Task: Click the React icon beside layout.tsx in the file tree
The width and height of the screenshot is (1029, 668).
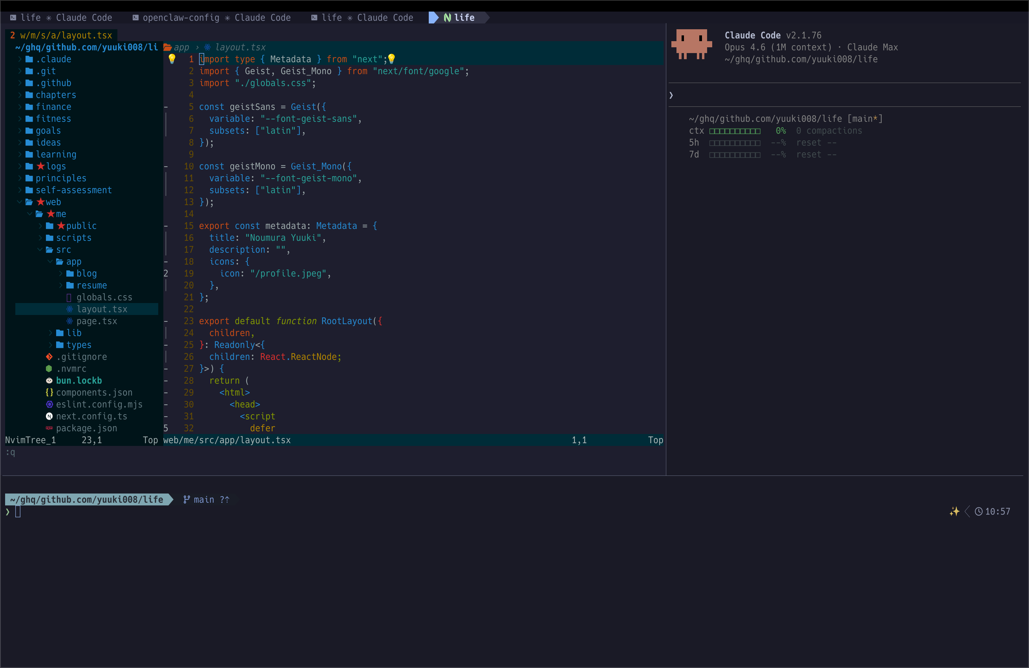Action: [x=70, y=309]
